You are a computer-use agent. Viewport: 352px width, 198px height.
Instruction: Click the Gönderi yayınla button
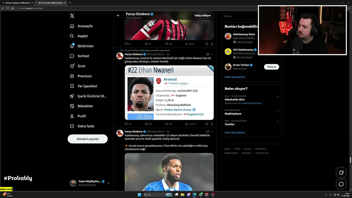[87, 139]
